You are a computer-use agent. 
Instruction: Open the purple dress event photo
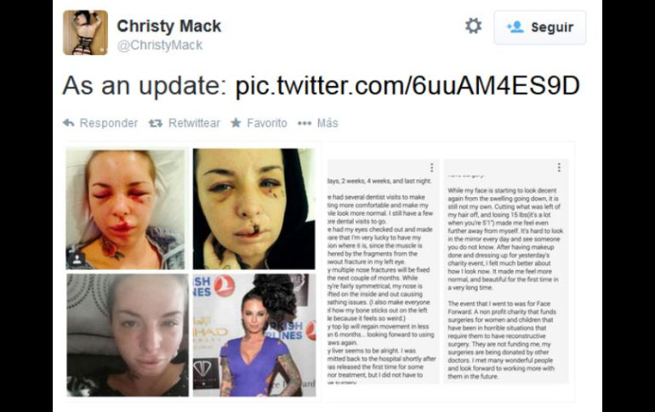(254, 335)
